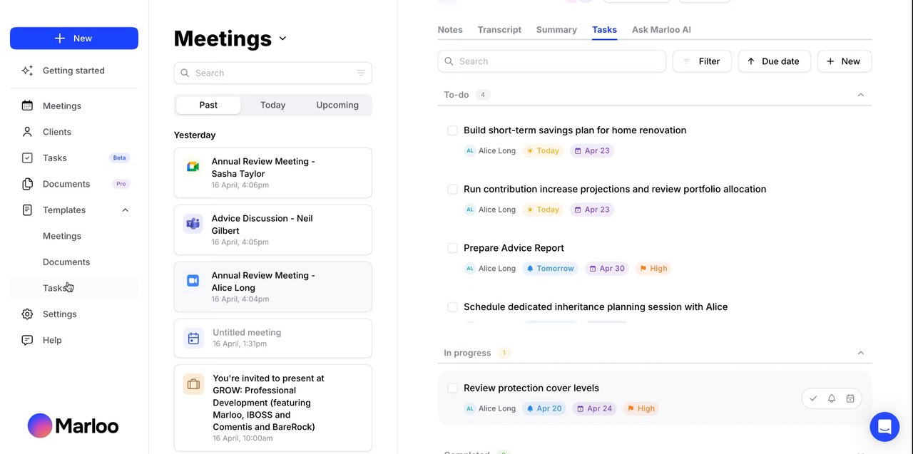Click the reminder bell icon on Review protection
913x454 pixels.
[832, 398]
